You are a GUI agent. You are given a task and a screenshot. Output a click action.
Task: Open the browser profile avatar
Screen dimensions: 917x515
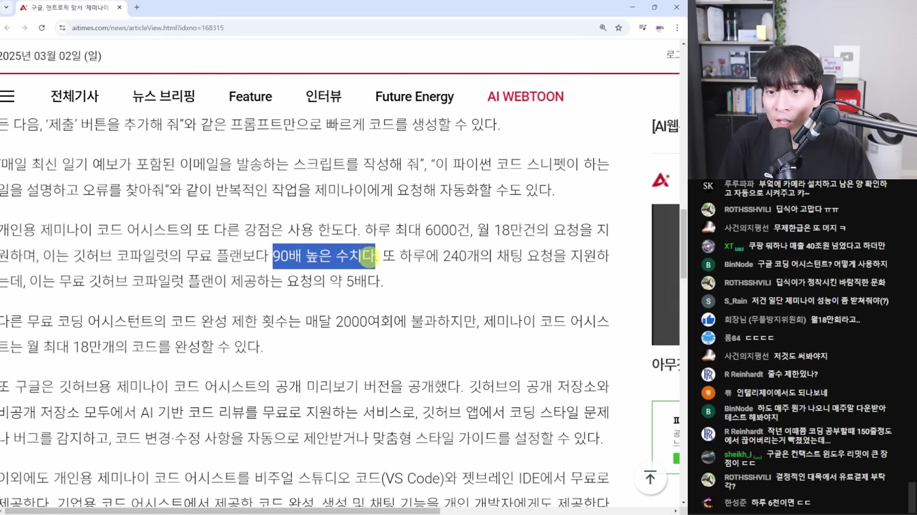pos(660,28)
